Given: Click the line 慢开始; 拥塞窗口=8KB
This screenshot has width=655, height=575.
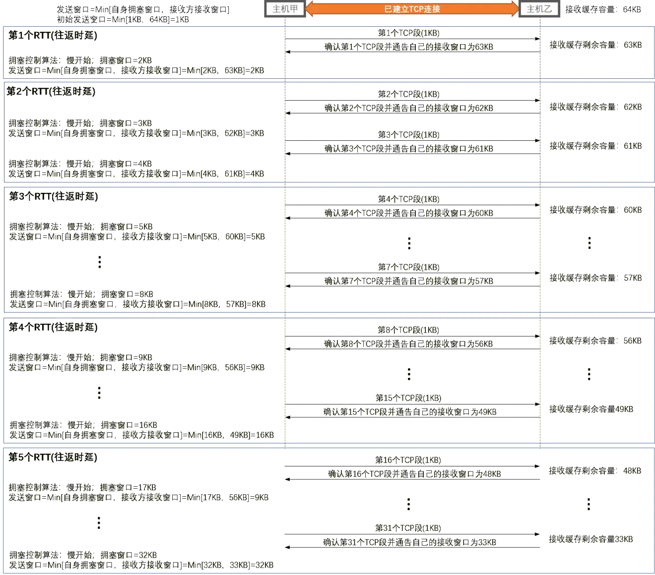Looking at the screenshot, I should [82, 294].
